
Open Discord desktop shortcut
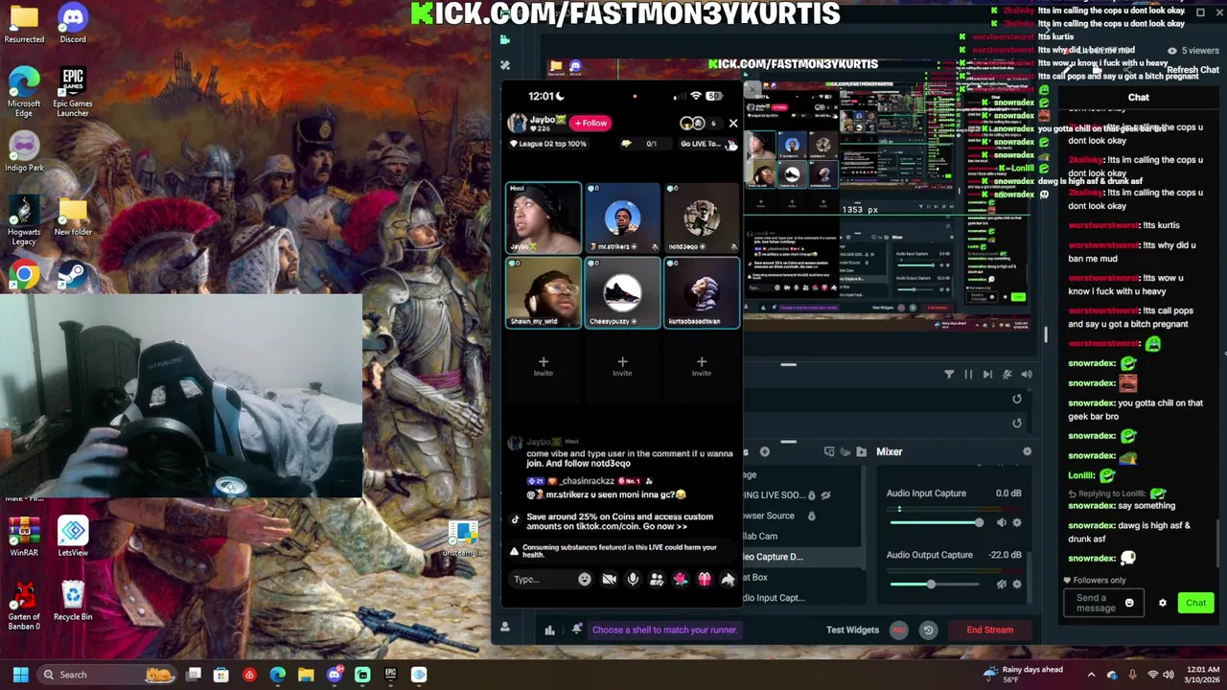coord(73,25)
